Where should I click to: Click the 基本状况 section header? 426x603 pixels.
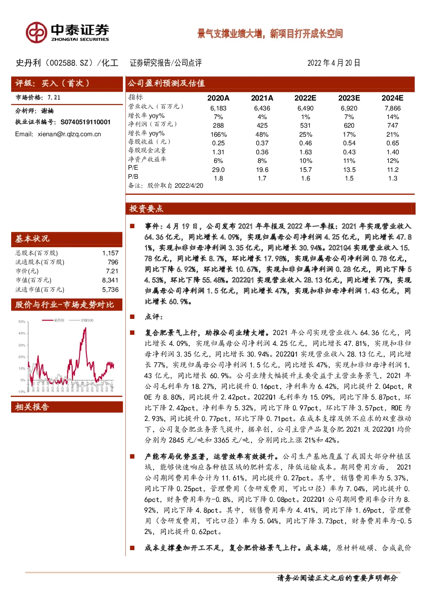tap(67, 239)
